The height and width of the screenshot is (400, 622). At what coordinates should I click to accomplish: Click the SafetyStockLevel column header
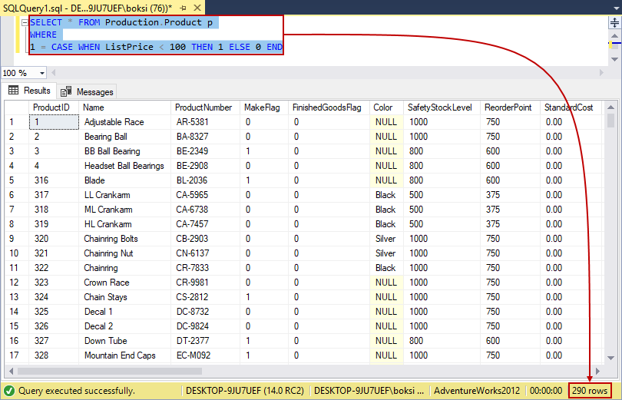pos(440,107)
